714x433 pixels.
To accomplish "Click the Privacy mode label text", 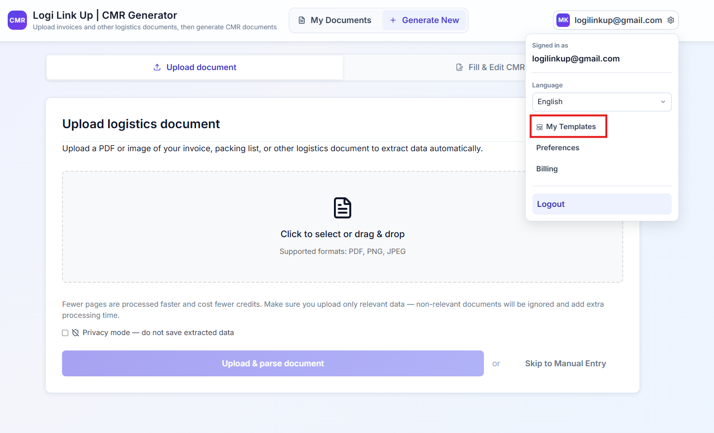I will pyautogui.click(x=158, y=333).
